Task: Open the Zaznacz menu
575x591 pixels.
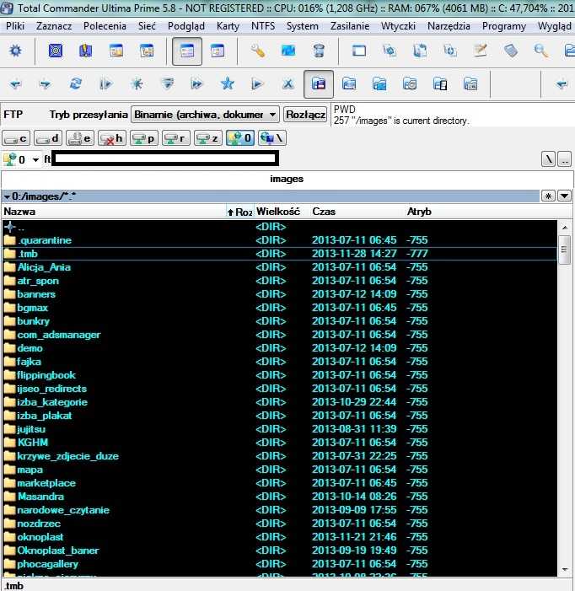Action: pos(54,26)
